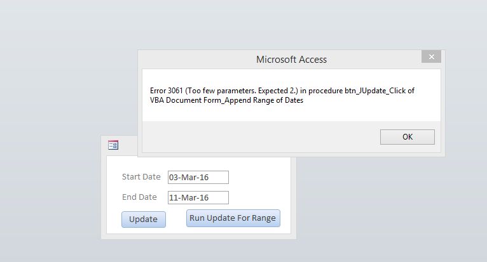
Task: Focus the Start Date input field
Action: [198, 178]
